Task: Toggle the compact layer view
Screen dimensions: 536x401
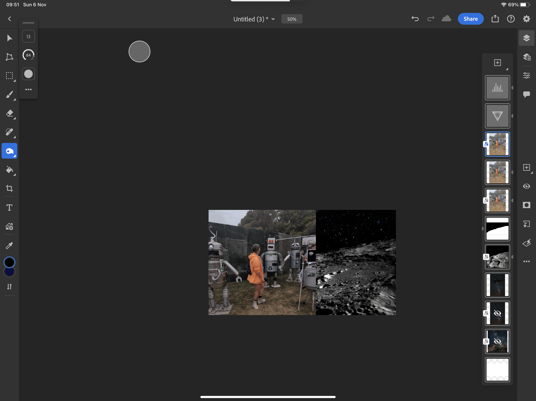Action: click(527, 38)
